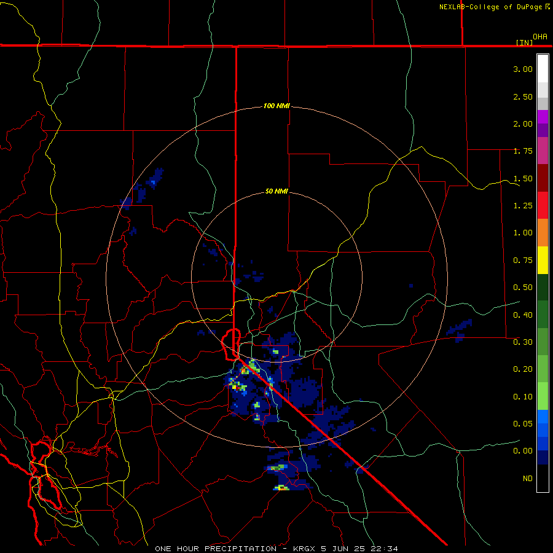
Task: Click the OHA product label
Action: [540, 37]
